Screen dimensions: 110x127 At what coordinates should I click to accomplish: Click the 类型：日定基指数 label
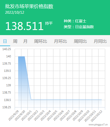click(x=79, y=27)
